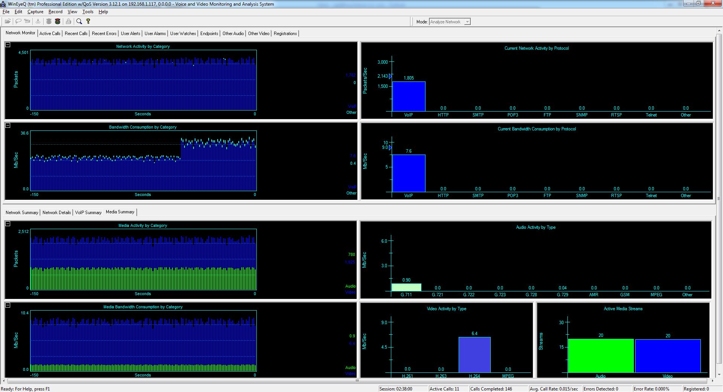
Task: Select the Network Monitor tab
Action: [x=20, y=33]
